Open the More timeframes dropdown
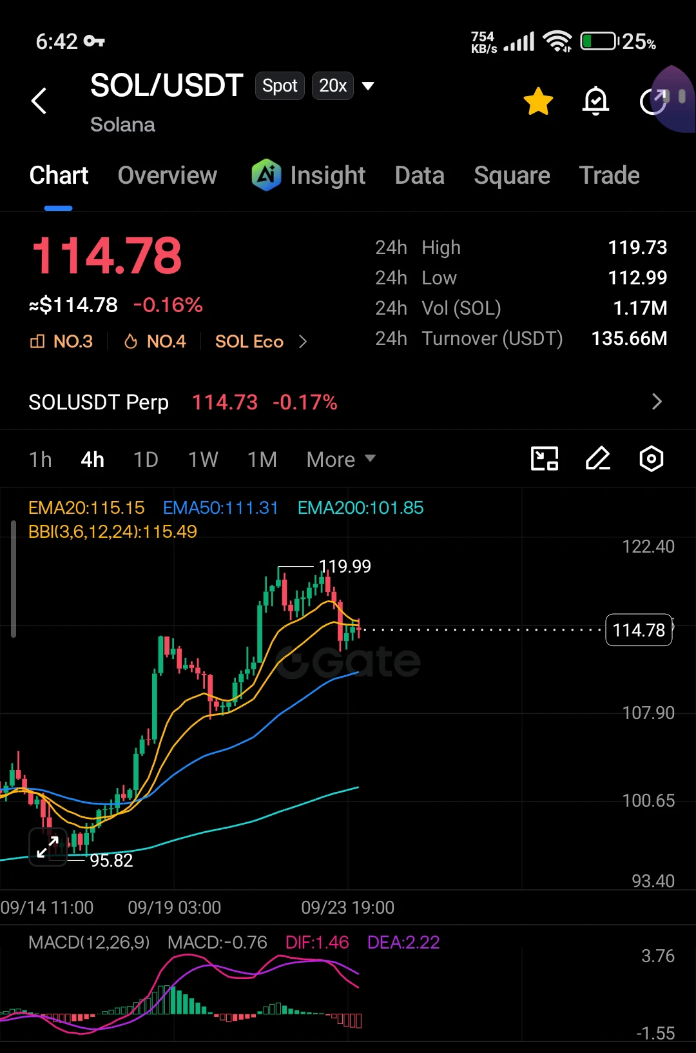 341,459
